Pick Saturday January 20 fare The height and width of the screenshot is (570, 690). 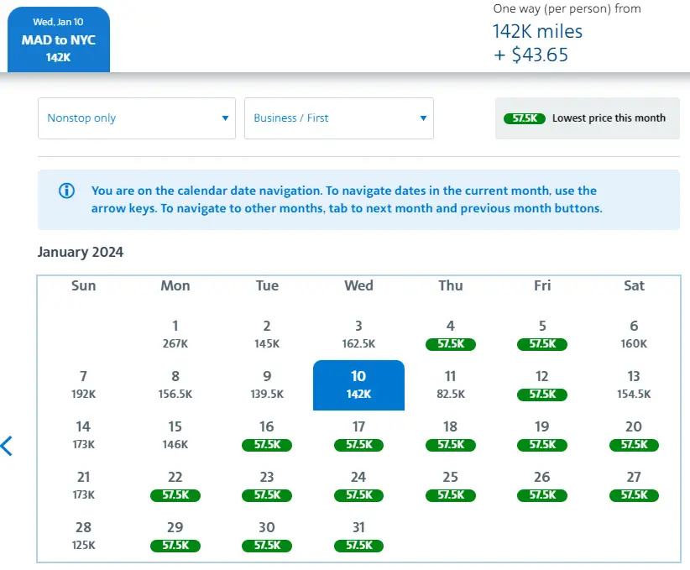click(634, 435)
